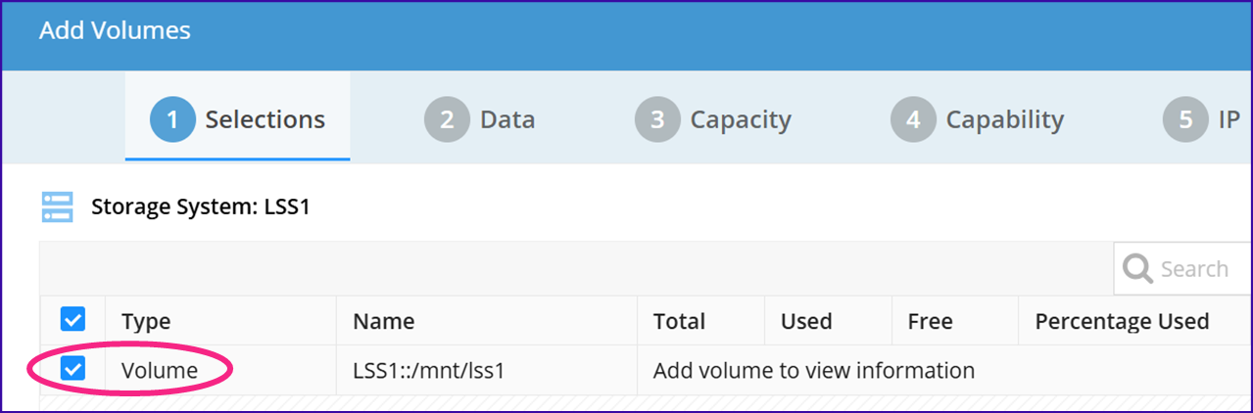The height and width of the screenshot is (413, 1253).
Task: Sort by the Type column header
Action: tap(146, 321)
